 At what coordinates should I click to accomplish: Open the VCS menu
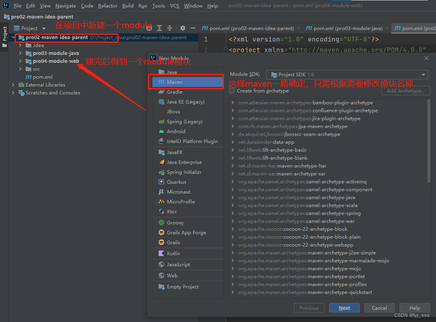coord(174,6)
